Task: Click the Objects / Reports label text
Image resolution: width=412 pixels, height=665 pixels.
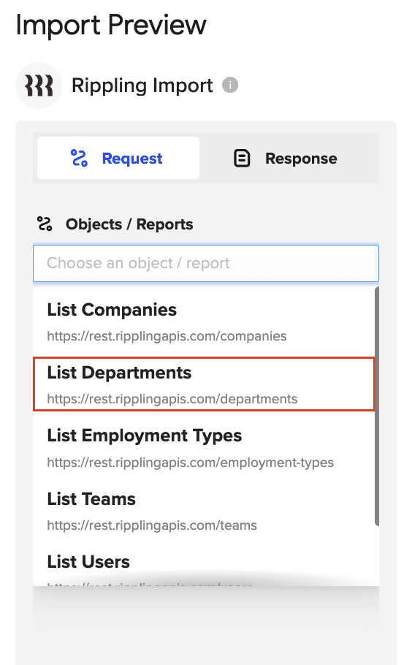Action: coord(129,224)
